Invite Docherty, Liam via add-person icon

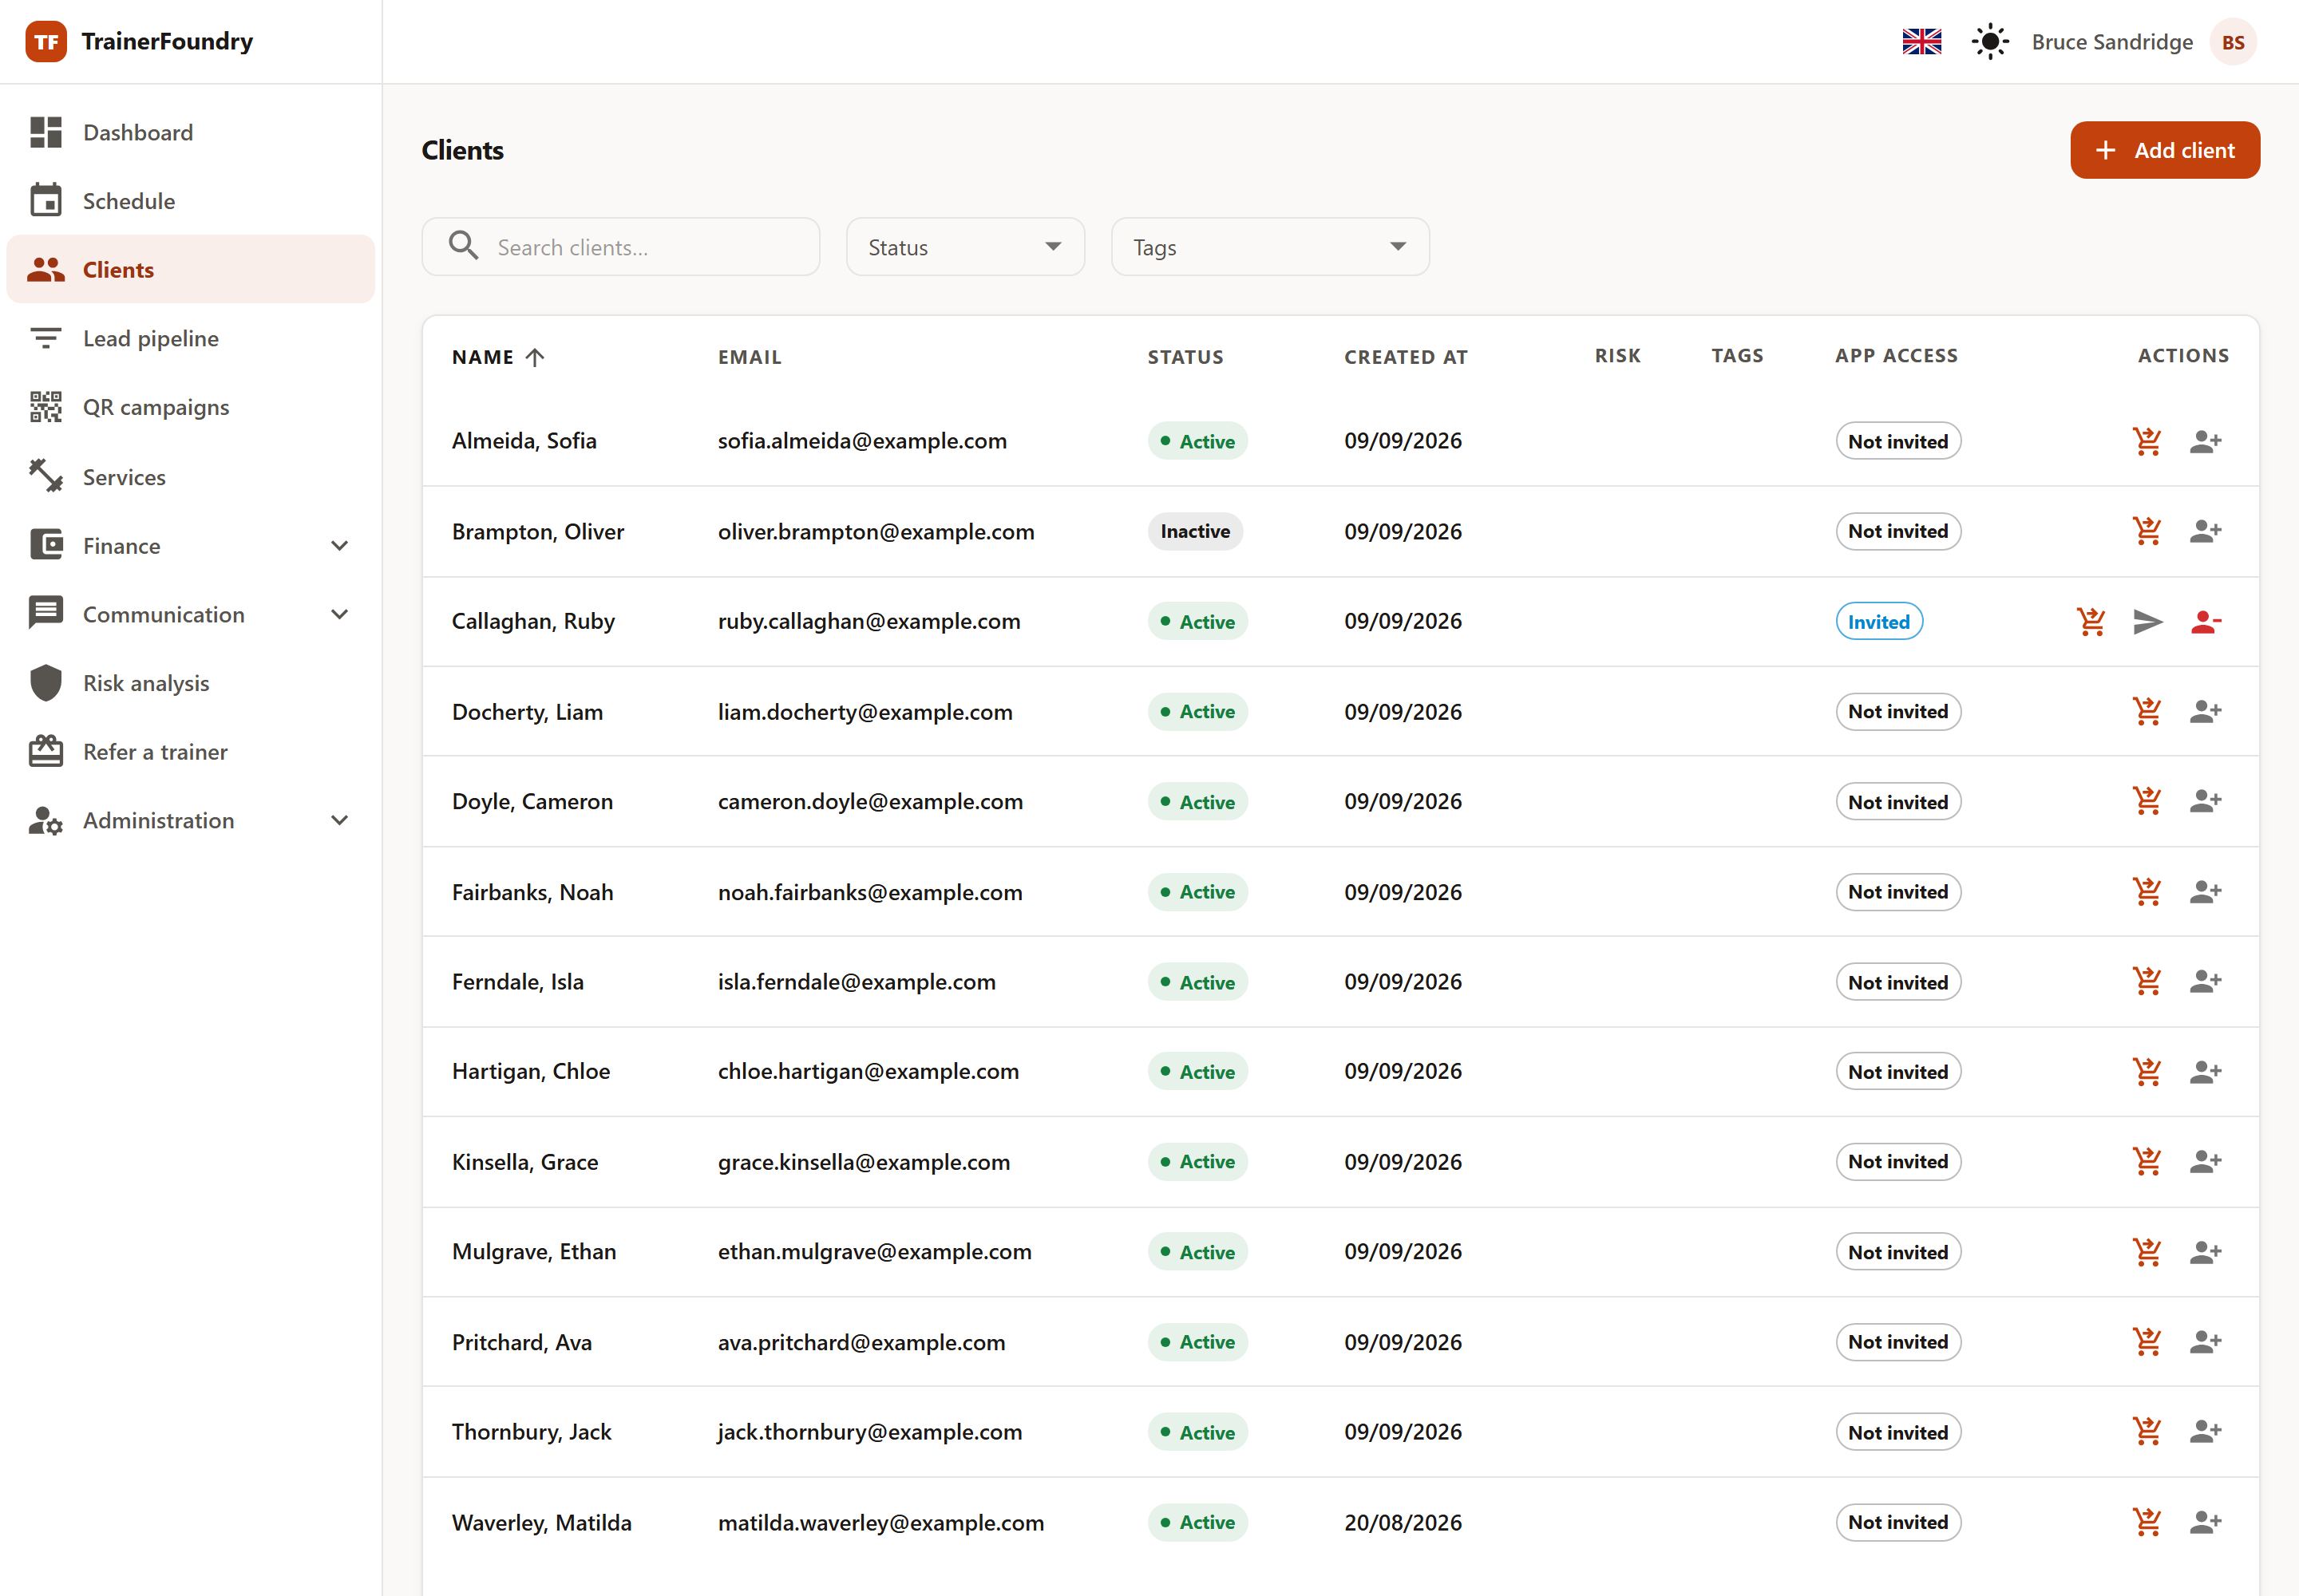click(x=2205, y=711)
